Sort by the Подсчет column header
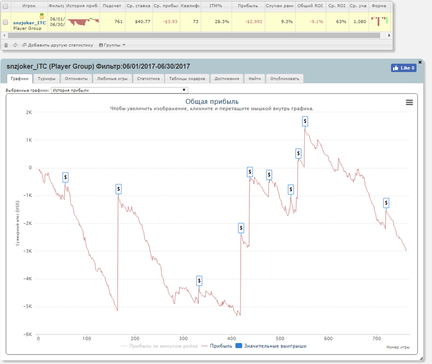Viewport: 432px width, 364px height. (112, 6)
